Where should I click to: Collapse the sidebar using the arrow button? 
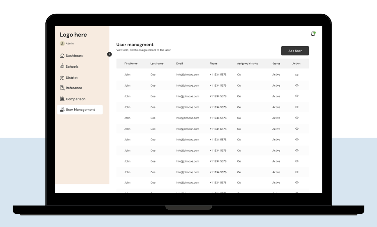point(109,54)
